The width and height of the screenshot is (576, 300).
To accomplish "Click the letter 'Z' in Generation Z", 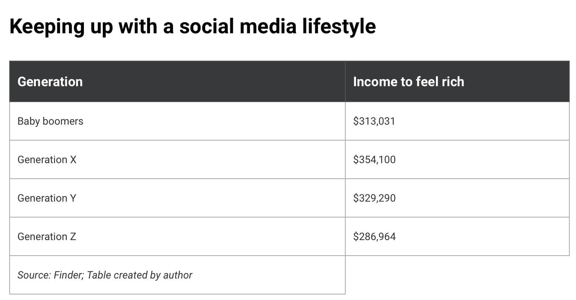I will [72, 237].
